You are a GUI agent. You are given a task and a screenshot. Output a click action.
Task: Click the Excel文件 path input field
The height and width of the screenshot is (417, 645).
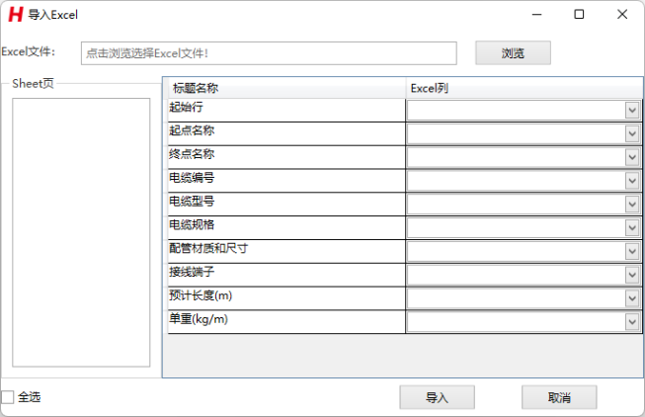click(x=269, y=52)
